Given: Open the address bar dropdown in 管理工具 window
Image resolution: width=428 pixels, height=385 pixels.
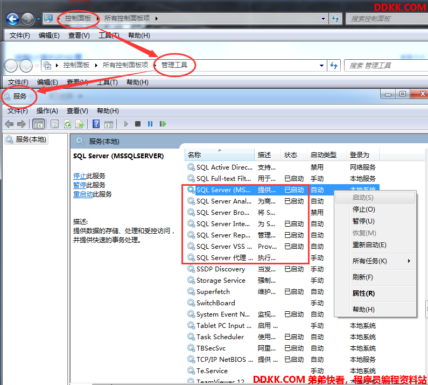Looking at the screenshot, I should 321,66.
